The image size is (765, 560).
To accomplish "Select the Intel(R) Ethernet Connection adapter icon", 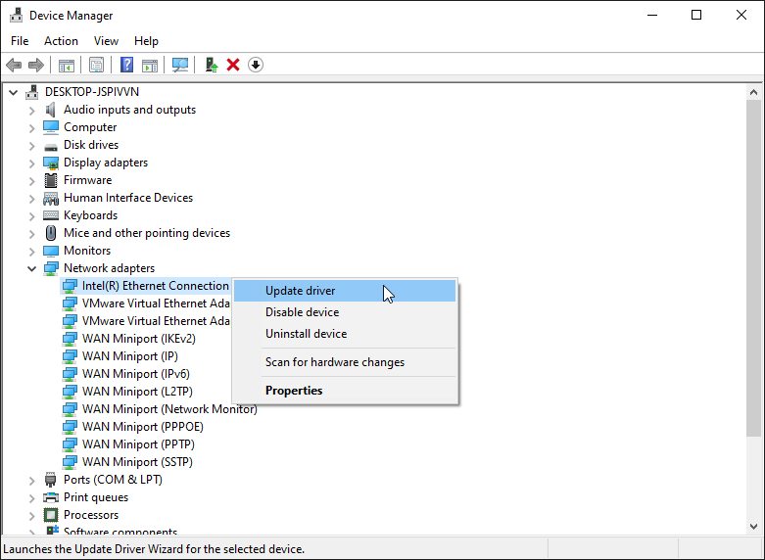I will (x=70, y=286).
